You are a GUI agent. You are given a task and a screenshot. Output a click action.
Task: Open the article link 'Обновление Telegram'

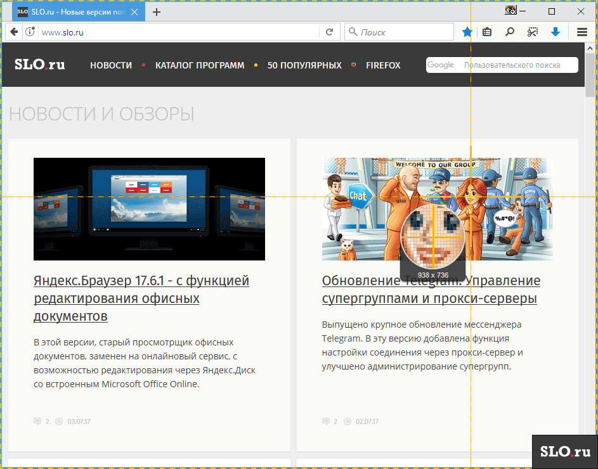(431, 290)
